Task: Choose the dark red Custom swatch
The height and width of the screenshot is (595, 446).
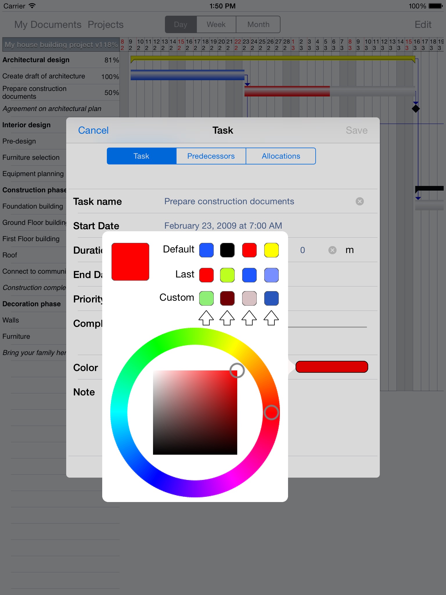Action: tap(227, 298)
